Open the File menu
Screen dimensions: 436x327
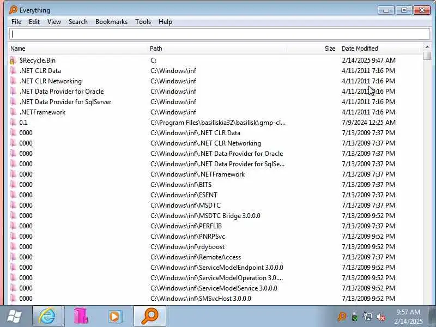[16, 22]
